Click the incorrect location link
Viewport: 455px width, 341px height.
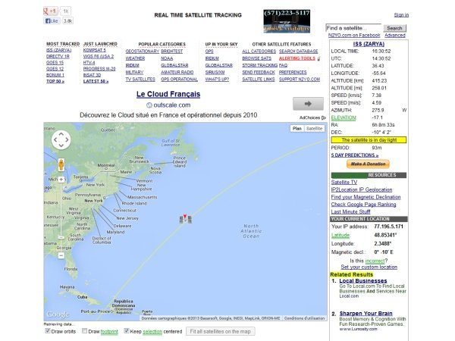tap(375, 261)
